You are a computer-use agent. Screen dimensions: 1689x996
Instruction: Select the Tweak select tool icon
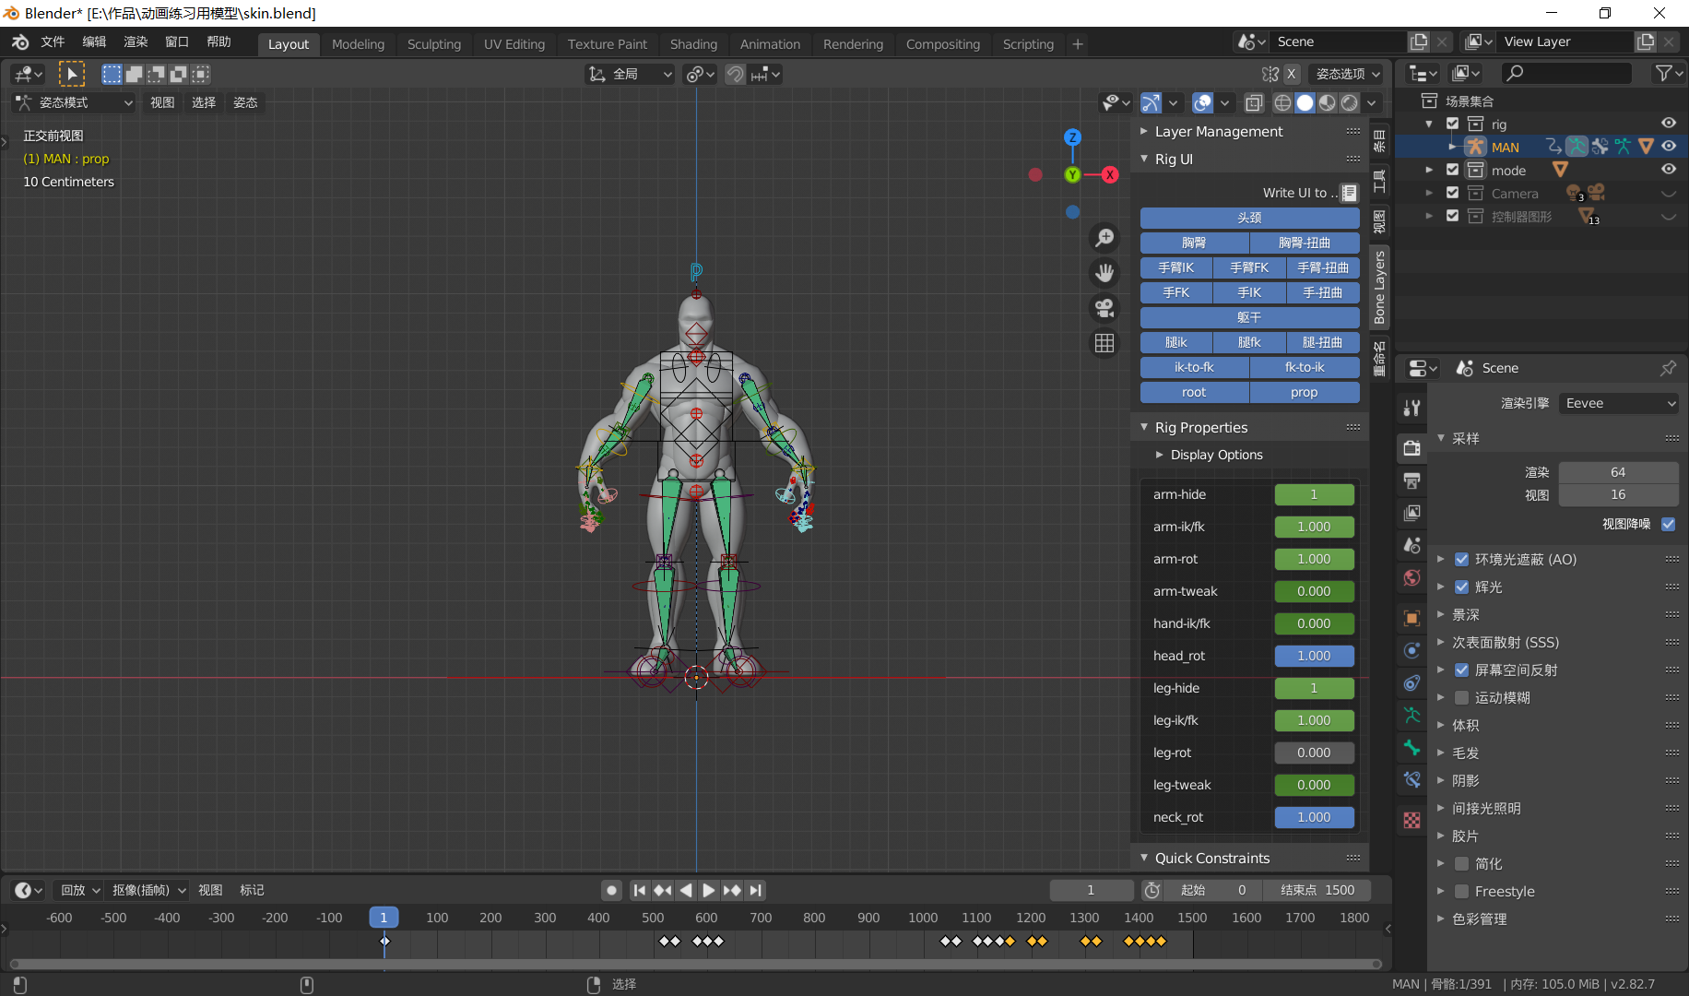click(71, 74)
